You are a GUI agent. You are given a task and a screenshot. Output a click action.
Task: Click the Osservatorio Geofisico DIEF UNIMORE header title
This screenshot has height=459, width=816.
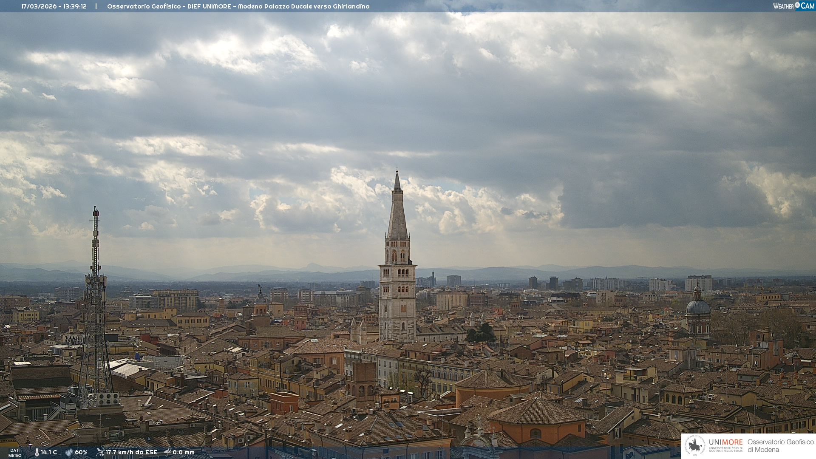(238, 6)
